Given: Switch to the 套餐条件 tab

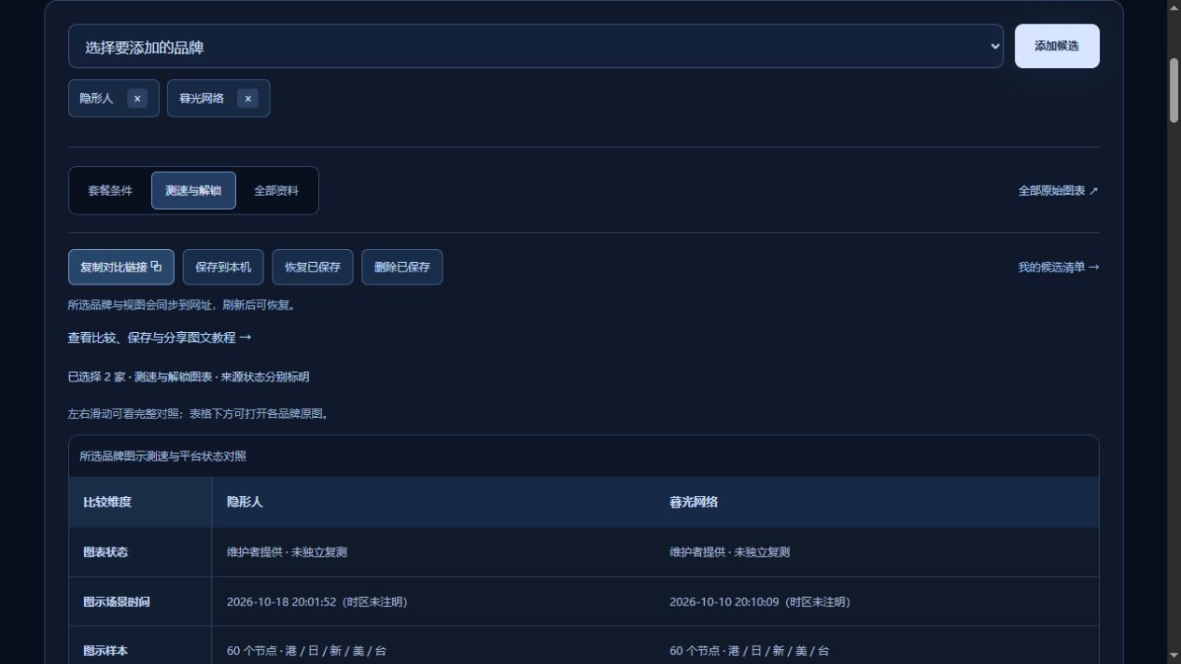Looking at the screenshot, I should tap(110, 191).
